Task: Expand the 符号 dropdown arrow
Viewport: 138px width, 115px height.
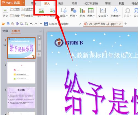Action: [131, 16]
